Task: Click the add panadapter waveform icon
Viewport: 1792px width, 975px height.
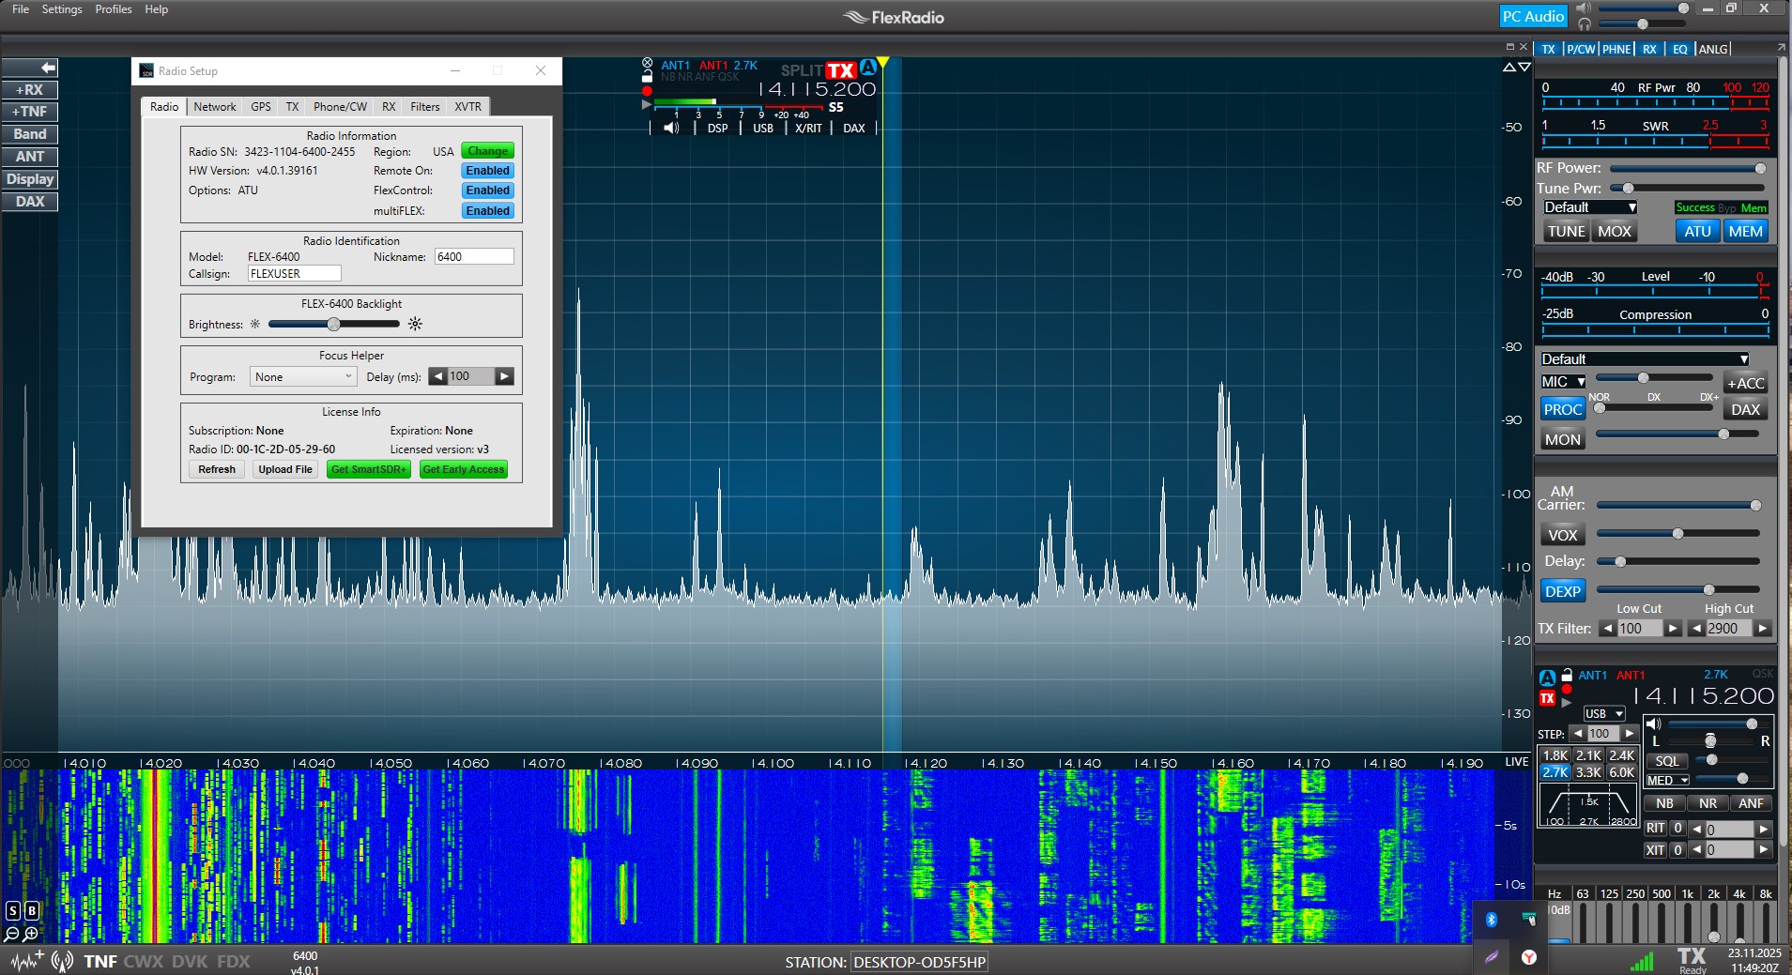Action: pyautogui.click(x=26, y=961)
